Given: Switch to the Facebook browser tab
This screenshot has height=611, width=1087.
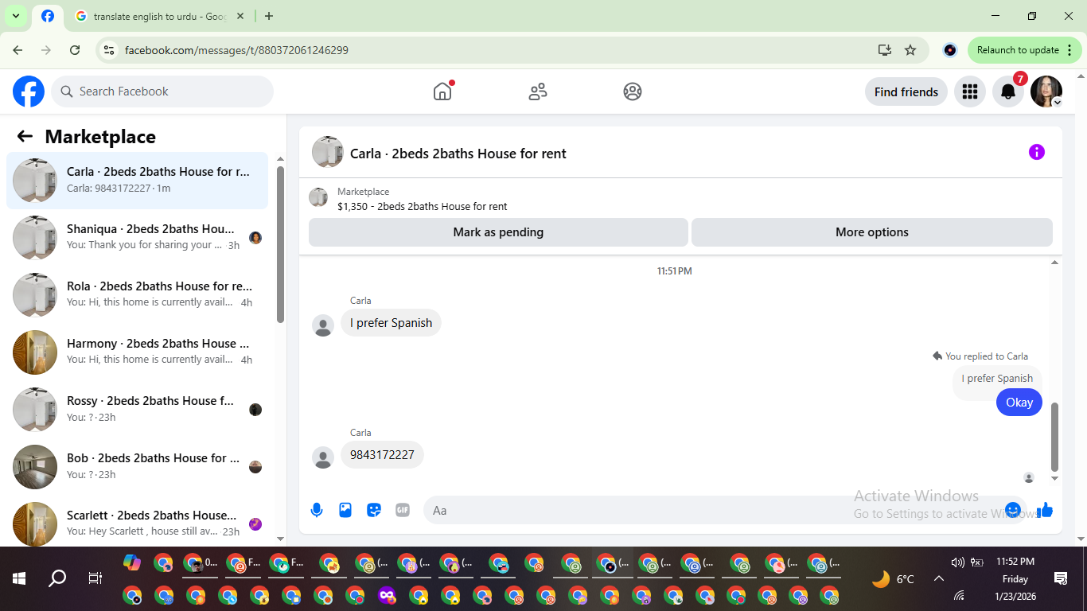Looking at the screenshot, I should (x=48, y=16).
